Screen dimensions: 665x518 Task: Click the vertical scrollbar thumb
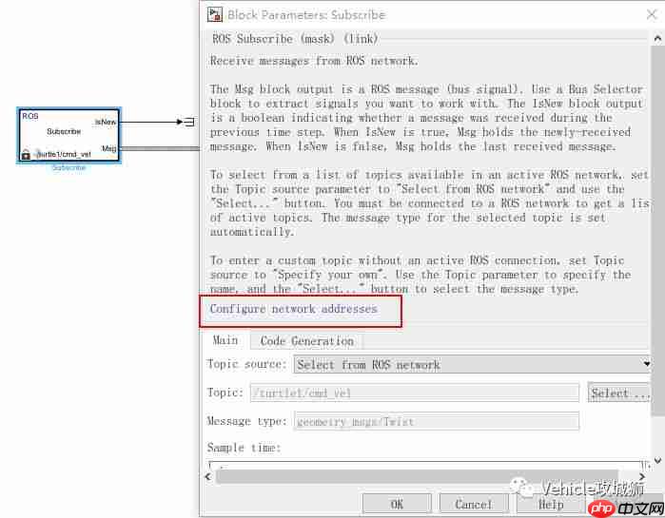point(657,231)
